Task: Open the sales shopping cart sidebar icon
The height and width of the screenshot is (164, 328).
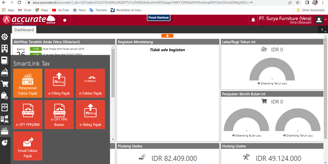Action: point(5,84)
